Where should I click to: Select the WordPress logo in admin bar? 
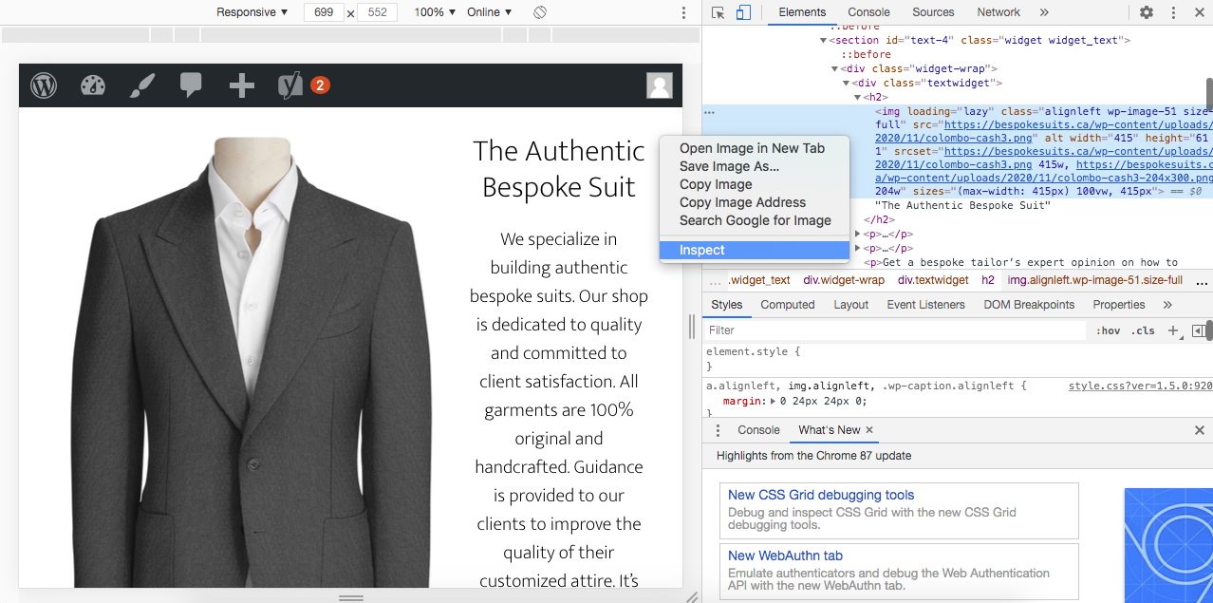point(43,85)
